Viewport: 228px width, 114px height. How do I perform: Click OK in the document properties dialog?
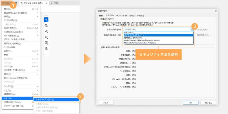point(191,103)
